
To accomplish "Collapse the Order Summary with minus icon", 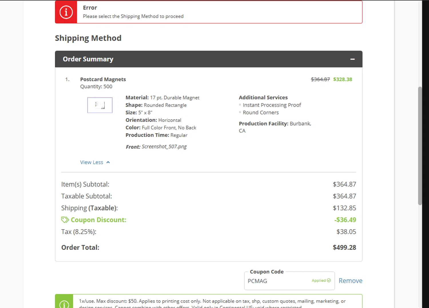I will [352, 59].
